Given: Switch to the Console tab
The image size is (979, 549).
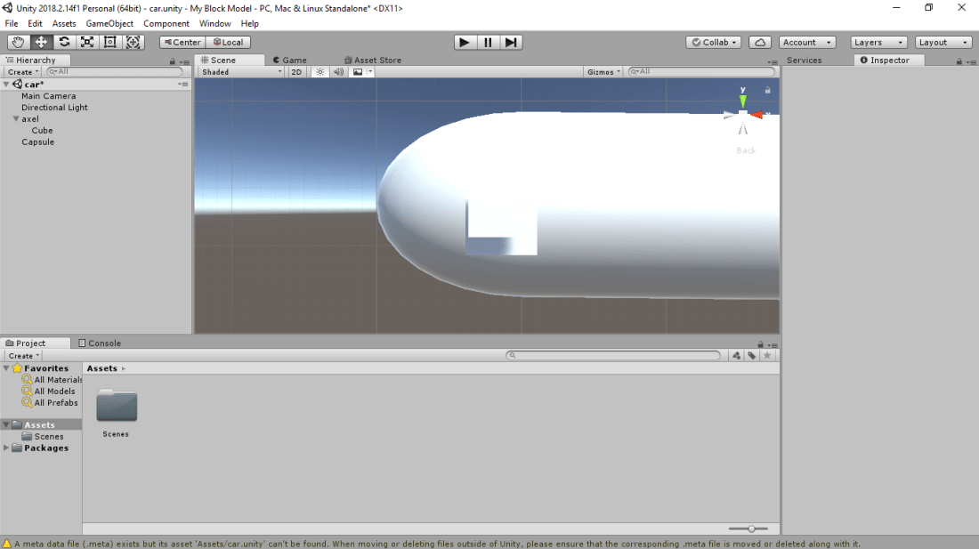Looking at the screenshot, I should tap(100, 343).
